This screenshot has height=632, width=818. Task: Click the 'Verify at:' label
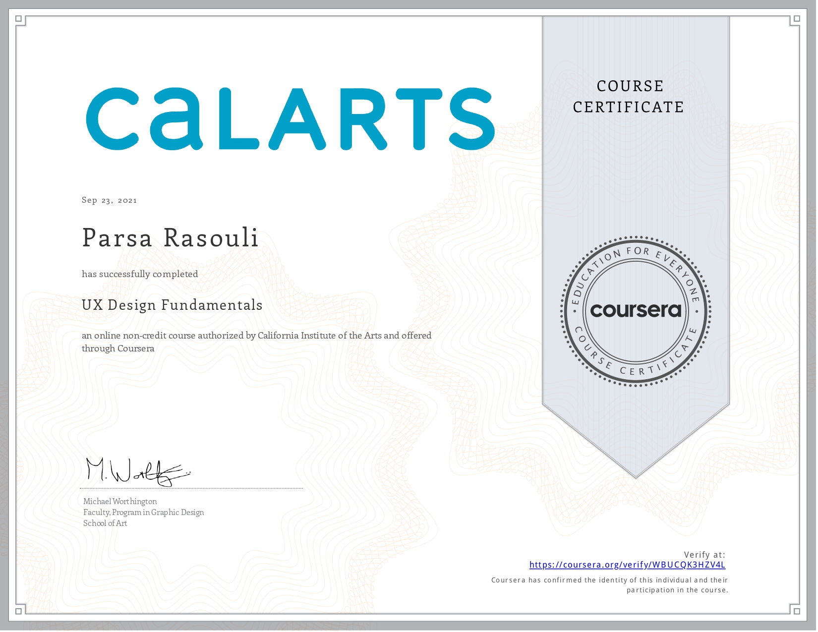(x=704, y=555)
